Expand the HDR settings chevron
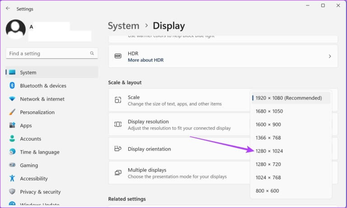The image size is (347, 208). coord(329,56)
